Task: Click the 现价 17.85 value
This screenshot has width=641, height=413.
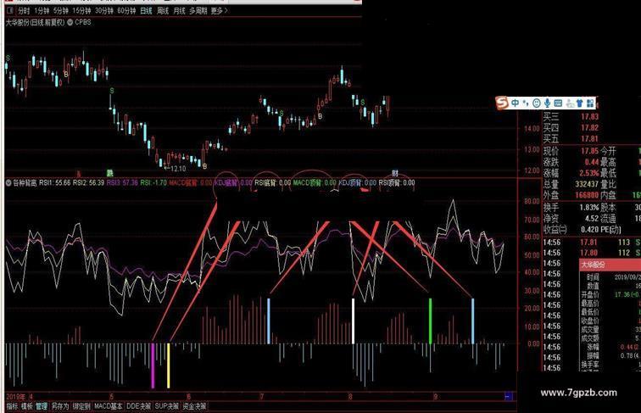Action: 589,150
